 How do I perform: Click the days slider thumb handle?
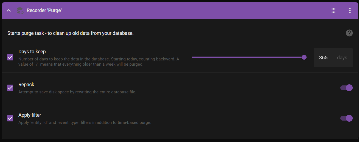(x=304, y=57)
